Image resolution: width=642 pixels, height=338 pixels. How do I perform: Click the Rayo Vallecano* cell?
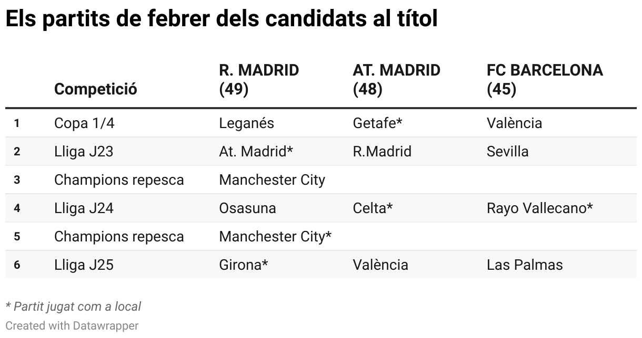click(x=540, y=208)
